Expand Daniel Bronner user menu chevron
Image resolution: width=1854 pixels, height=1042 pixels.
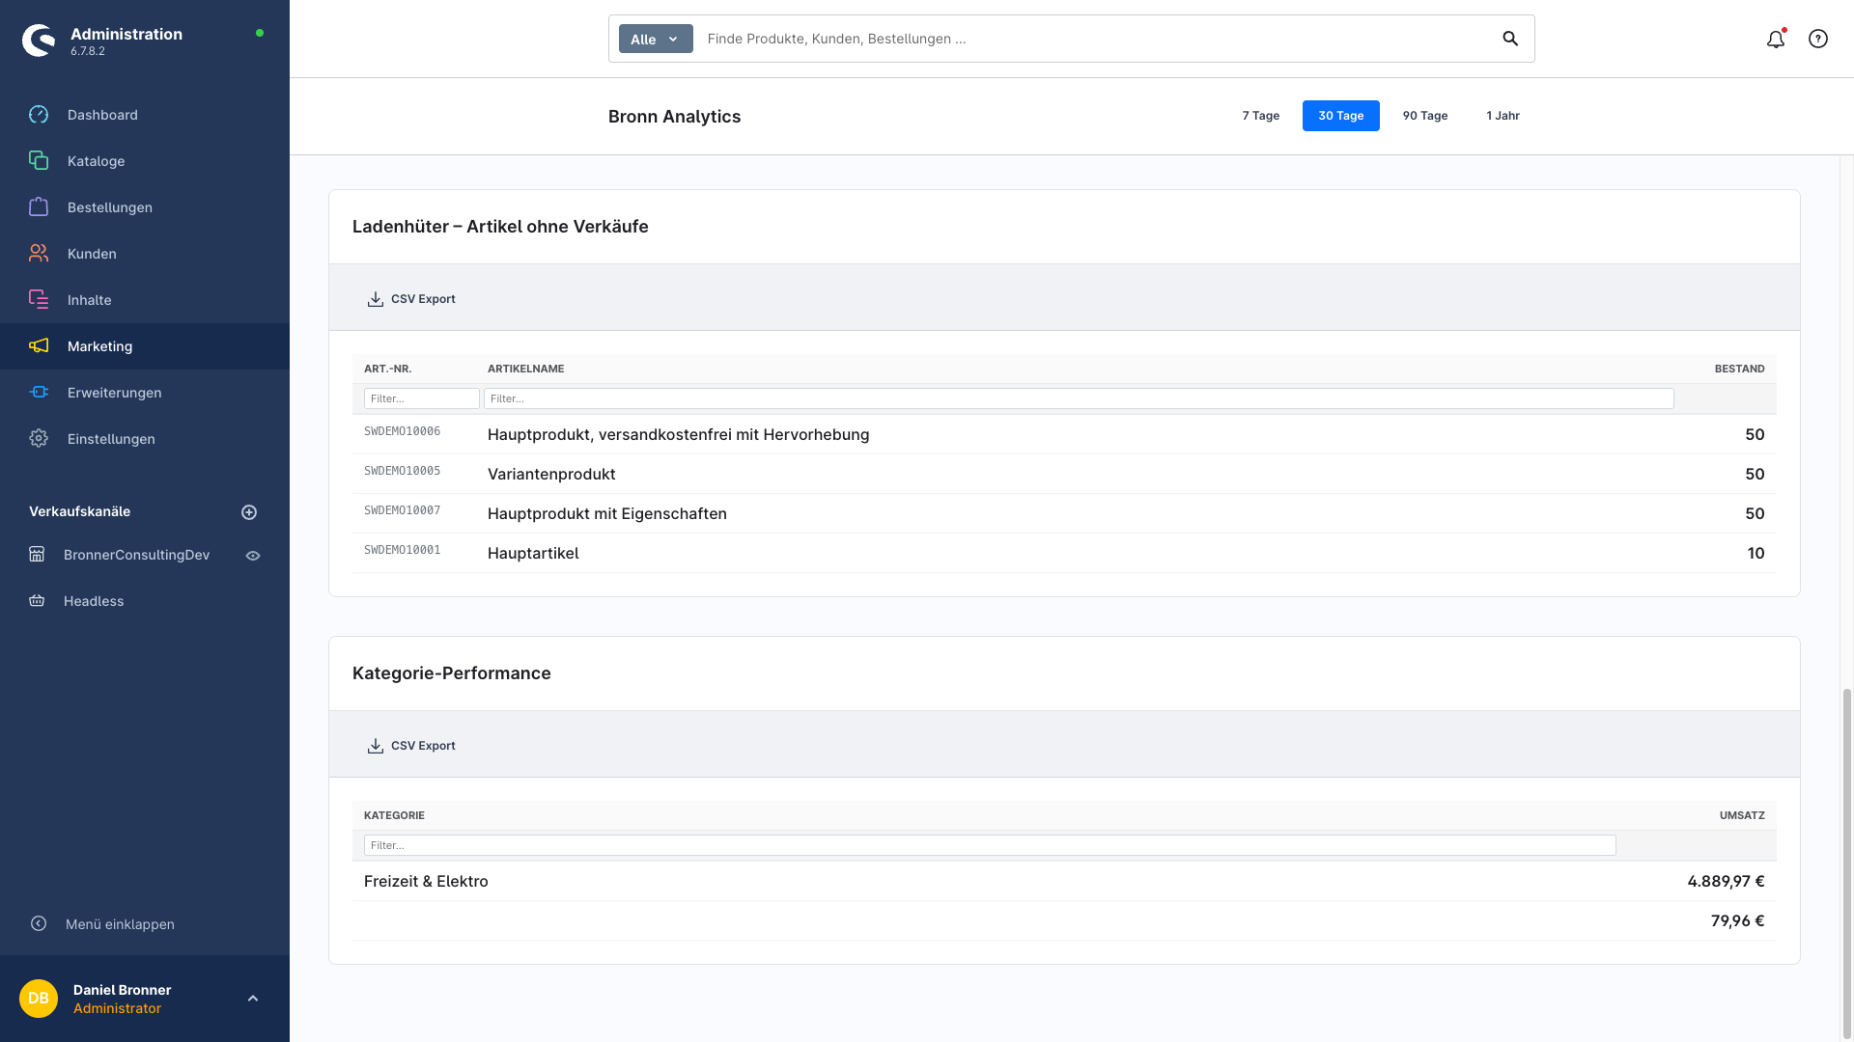click(253, 999)
